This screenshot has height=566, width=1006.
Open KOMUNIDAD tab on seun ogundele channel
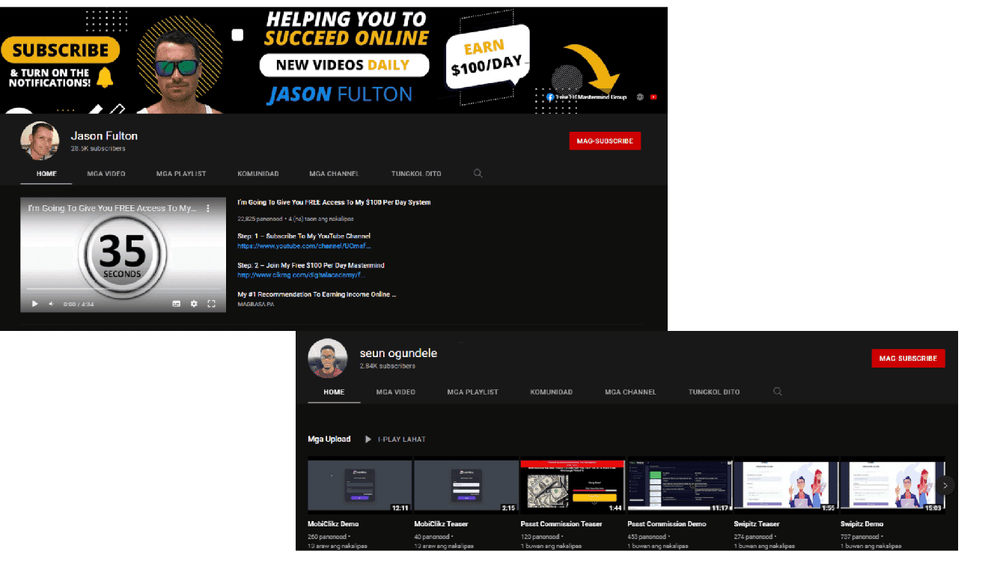tap(552, 392)
